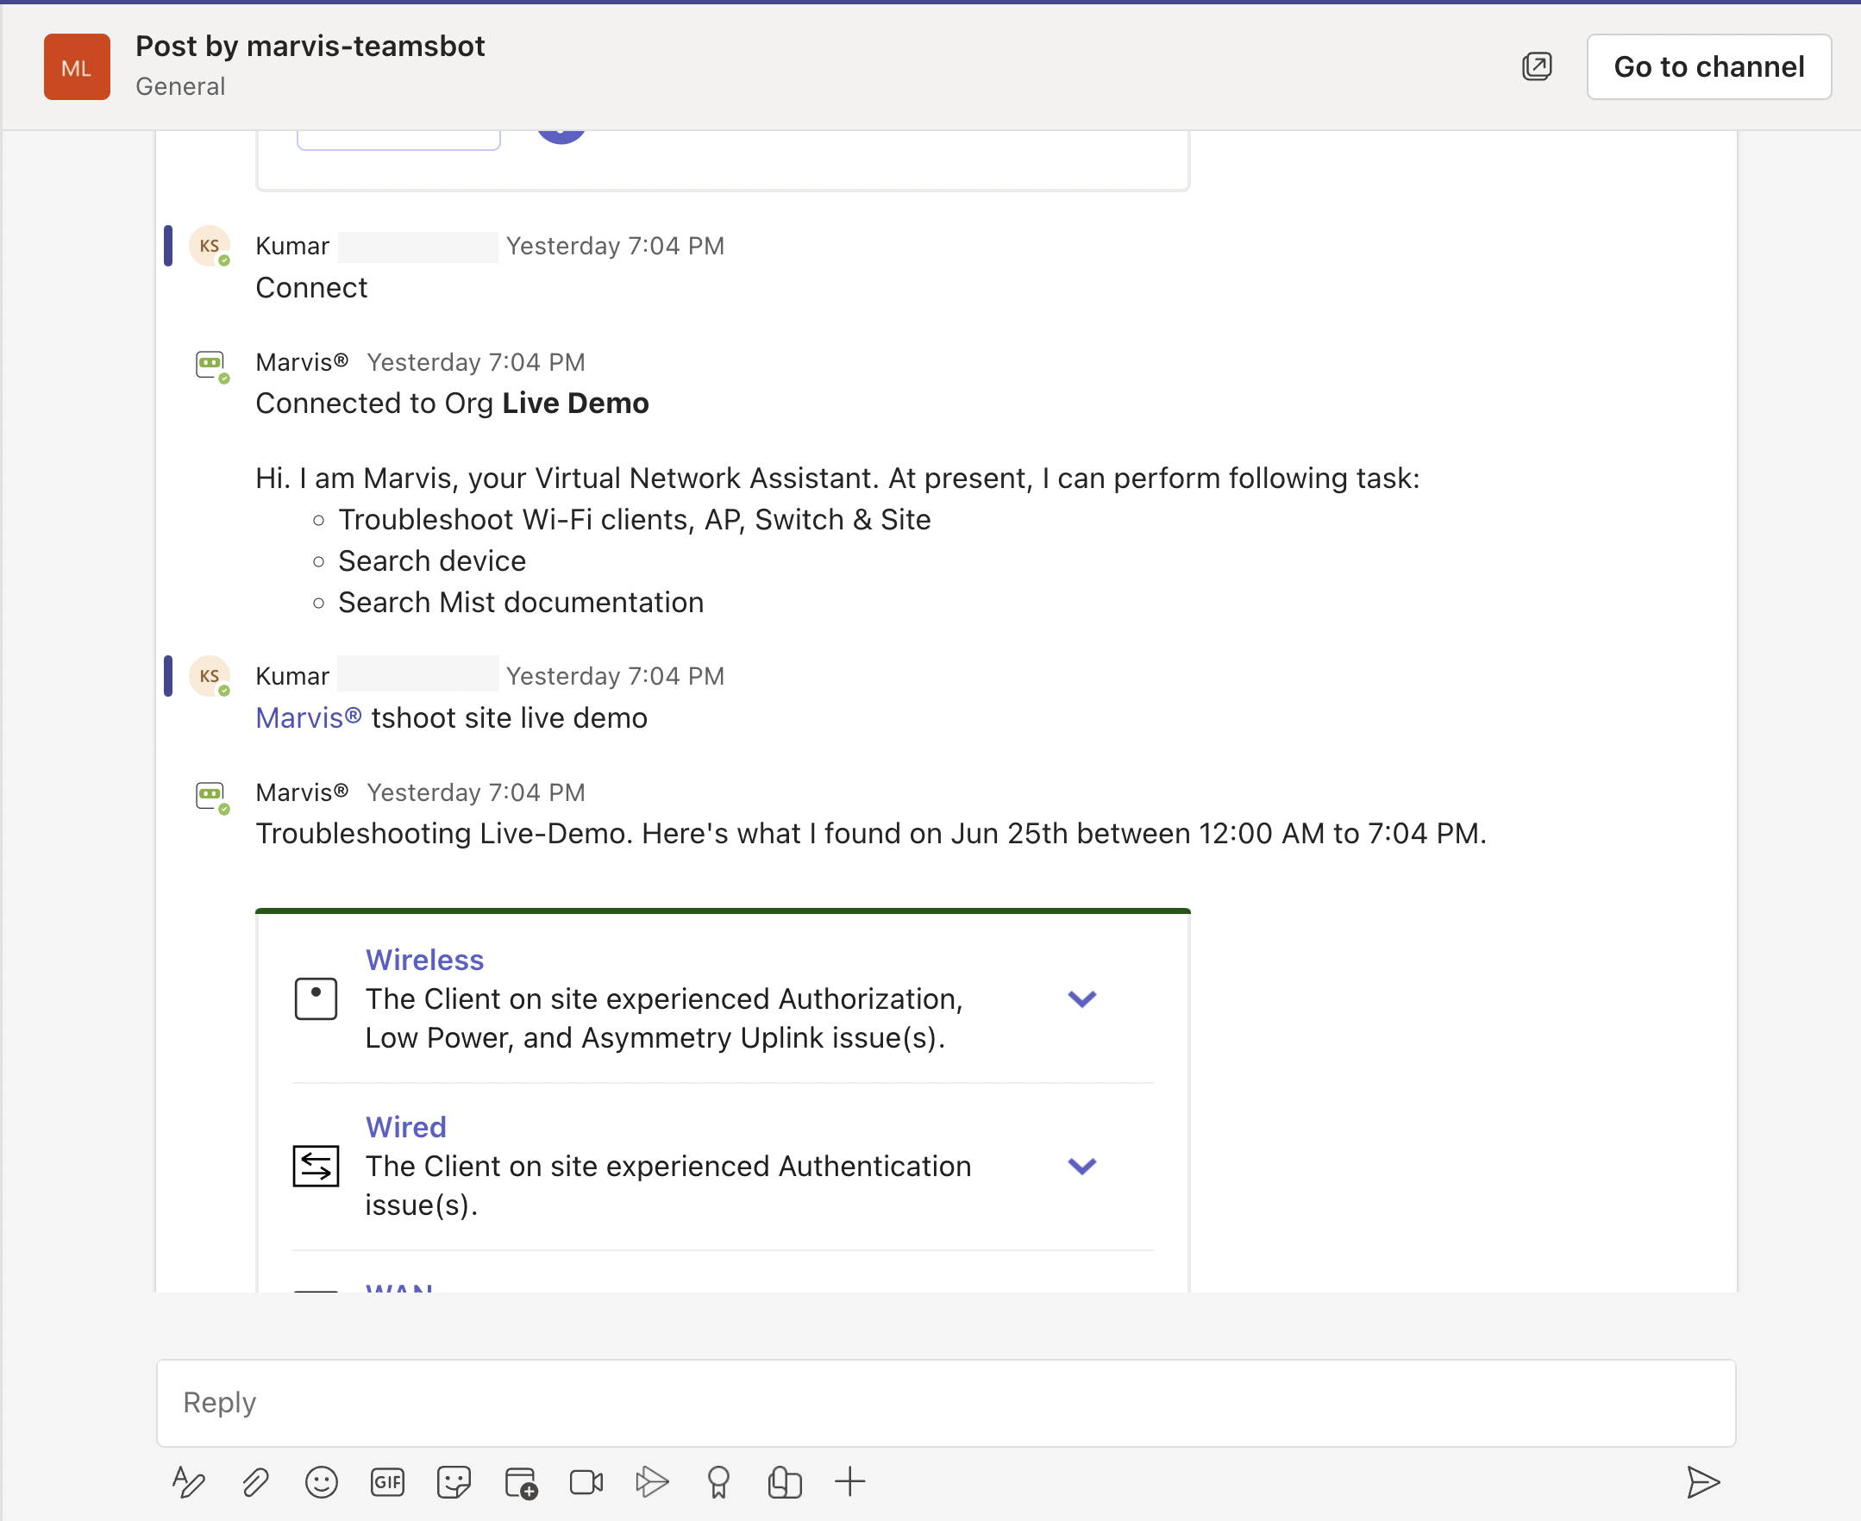
Task: Click into the Reply text box
Action: click(x=944, y=1403)
